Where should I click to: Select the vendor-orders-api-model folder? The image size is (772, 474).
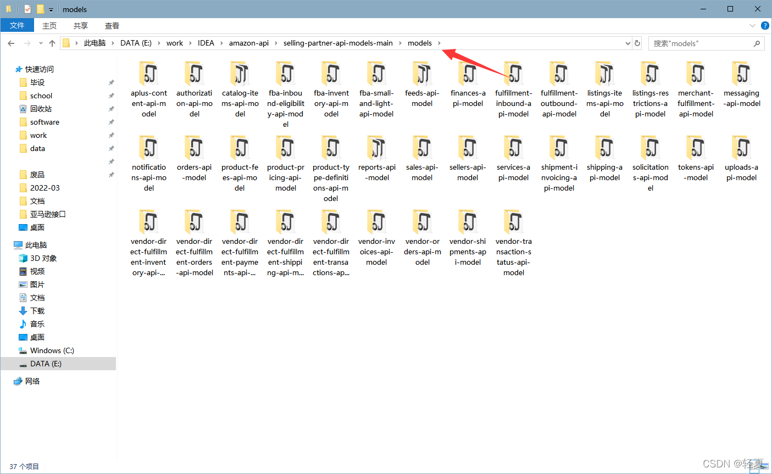423,237
